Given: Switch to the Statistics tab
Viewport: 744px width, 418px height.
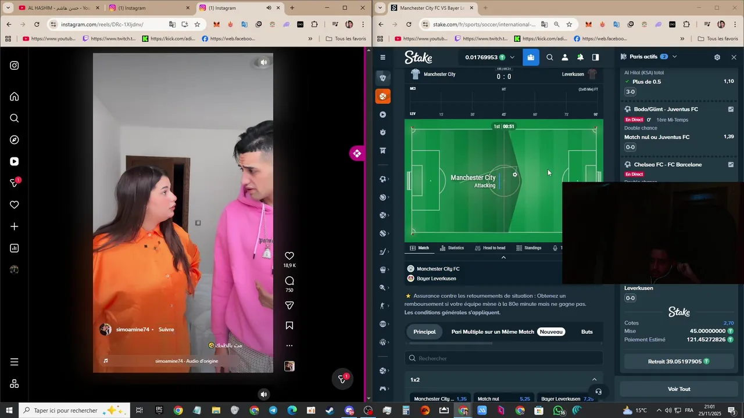Looking at the screenshot, I should point(452,248).
